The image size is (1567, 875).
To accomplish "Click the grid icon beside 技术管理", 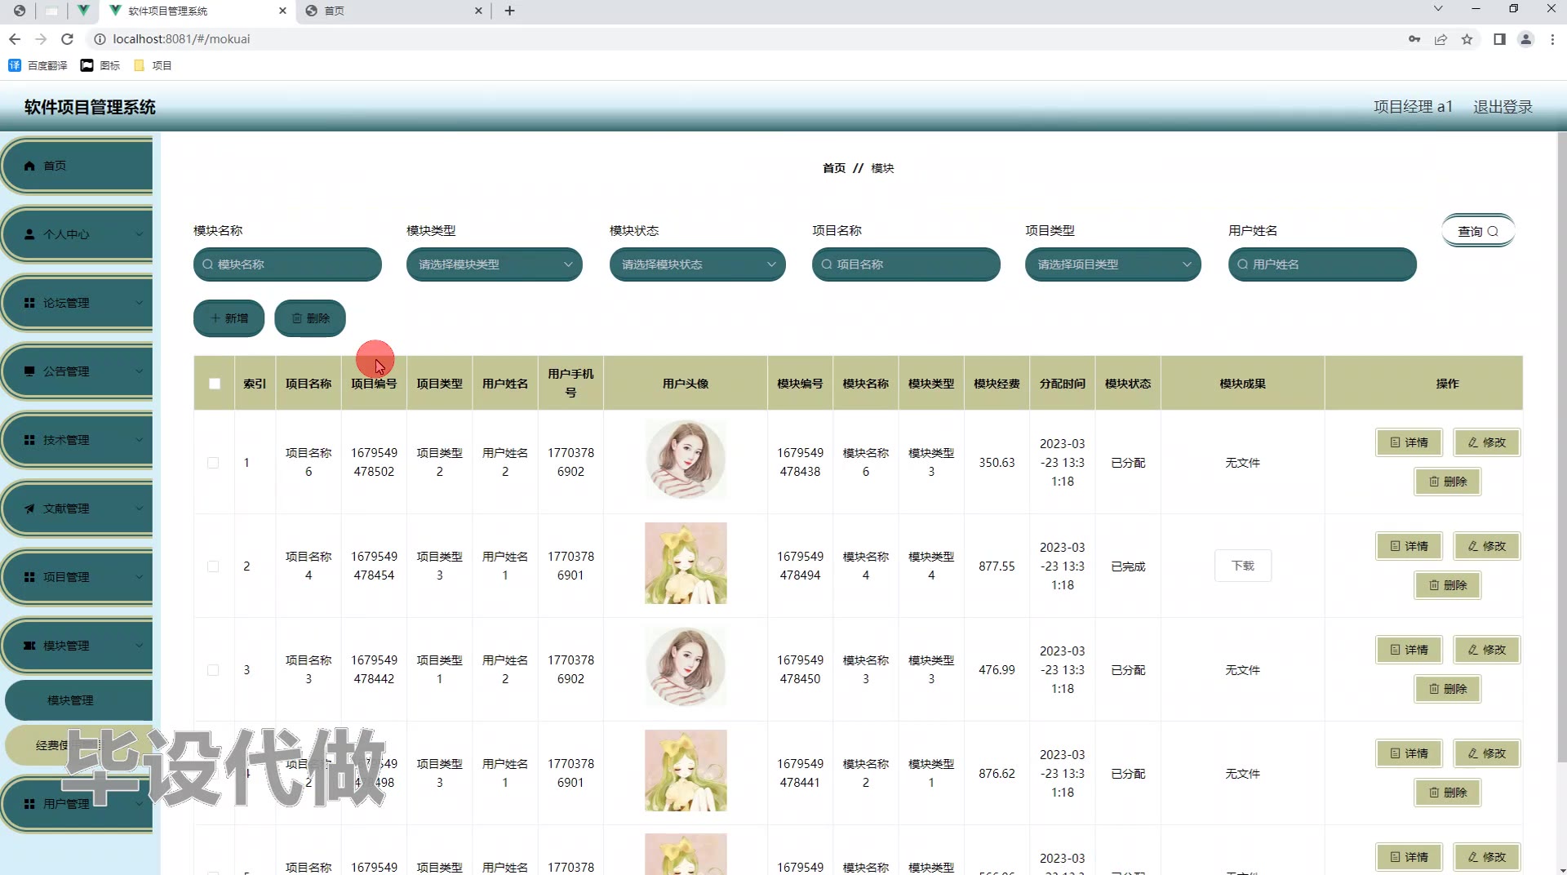I will 29,440.
